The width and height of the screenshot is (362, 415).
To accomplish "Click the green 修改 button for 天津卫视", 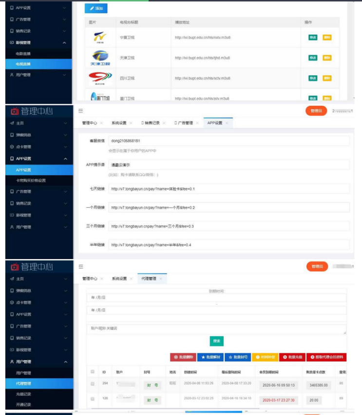I will point(313,58).
